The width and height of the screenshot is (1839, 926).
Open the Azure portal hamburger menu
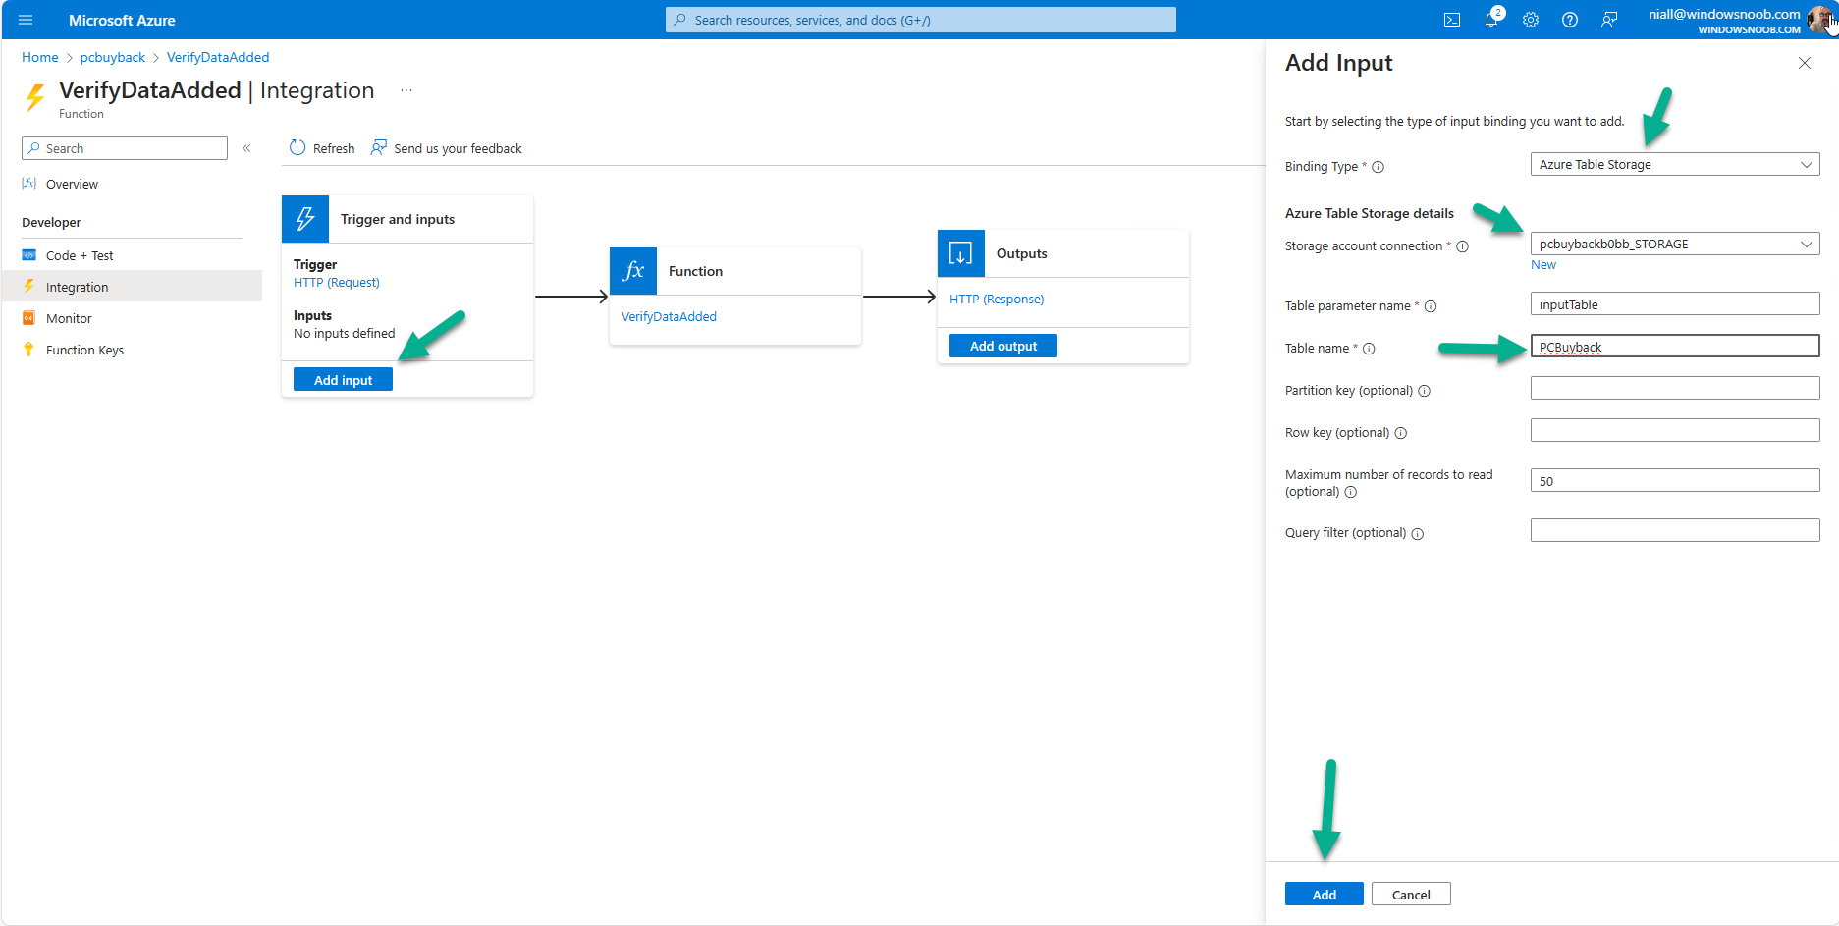coord(26,20)
